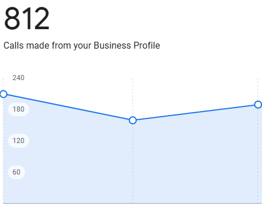The height and width of the screenshot is (206, 262).
Task: Click the rightmost data point circle
Action: tap(258, 105)
